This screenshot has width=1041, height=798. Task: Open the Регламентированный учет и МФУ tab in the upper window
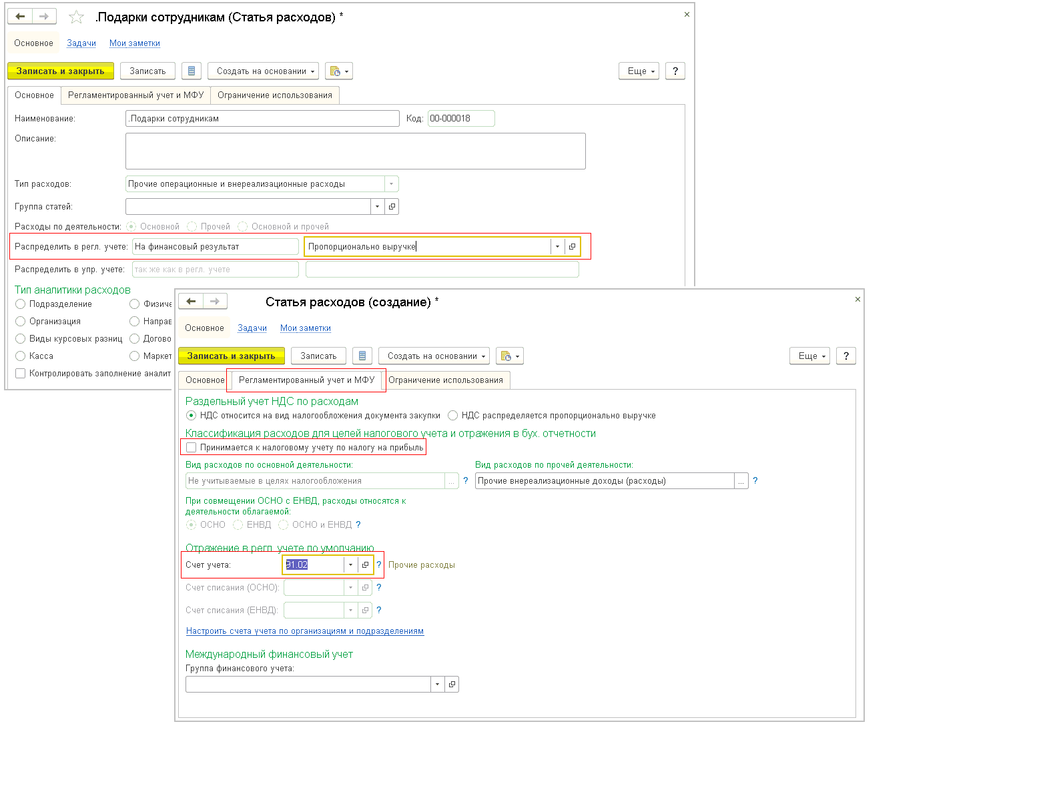click(135, 95)
